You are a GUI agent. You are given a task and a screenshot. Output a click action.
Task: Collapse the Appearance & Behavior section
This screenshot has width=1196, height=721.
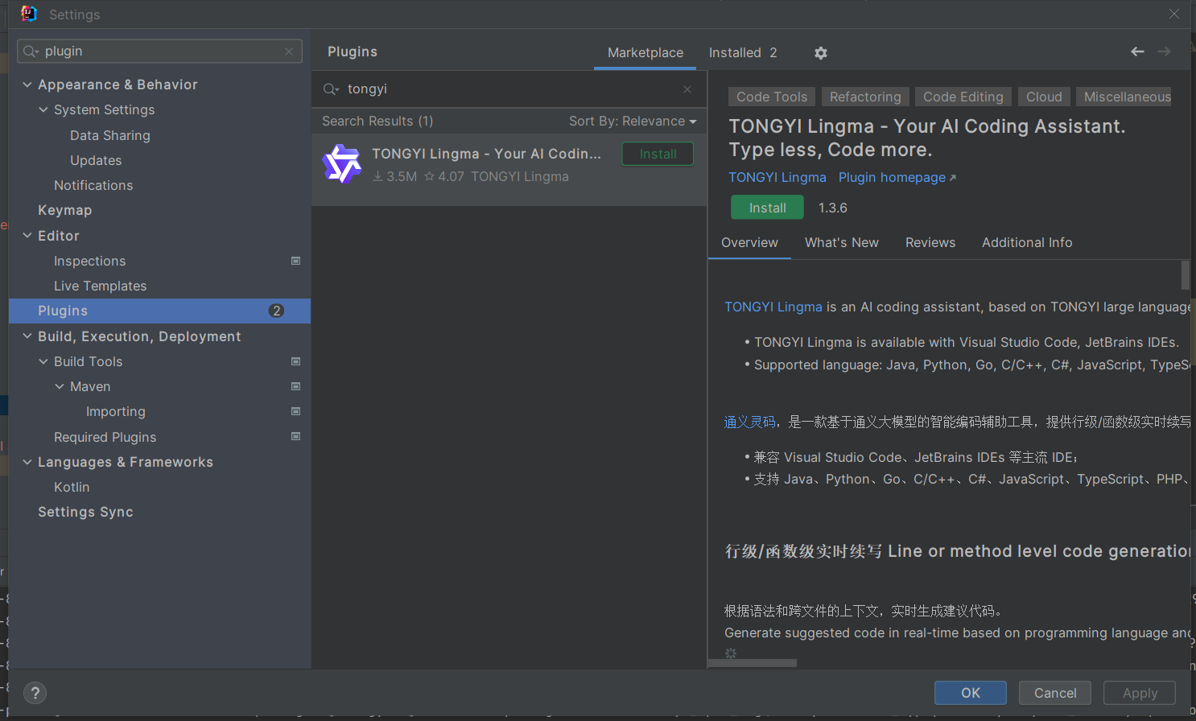click(27, 84)
